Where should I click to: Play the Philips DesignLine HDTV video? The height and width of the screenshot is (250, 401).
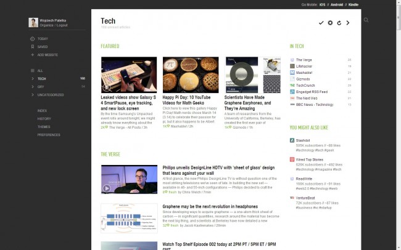point(107,188)
